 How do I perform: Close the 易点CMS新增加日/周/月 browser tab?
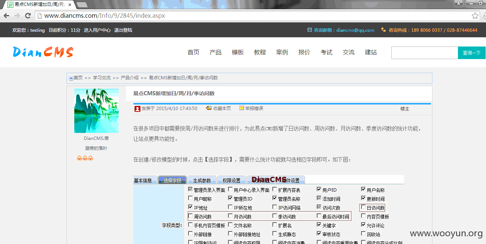(70, 4)
